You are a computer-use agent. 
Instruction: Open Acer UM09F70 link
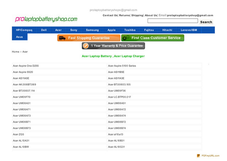coord(22,97)
